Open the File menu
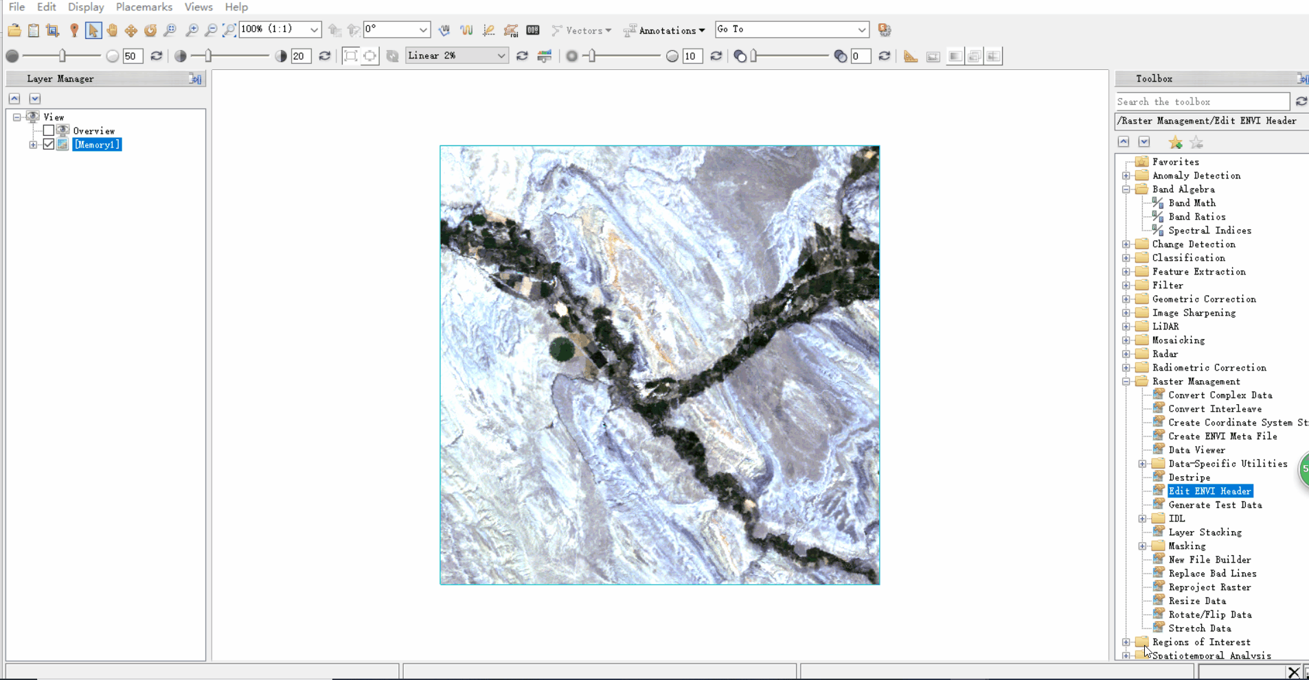The image size is (1309, 680). tap(16, 7)
